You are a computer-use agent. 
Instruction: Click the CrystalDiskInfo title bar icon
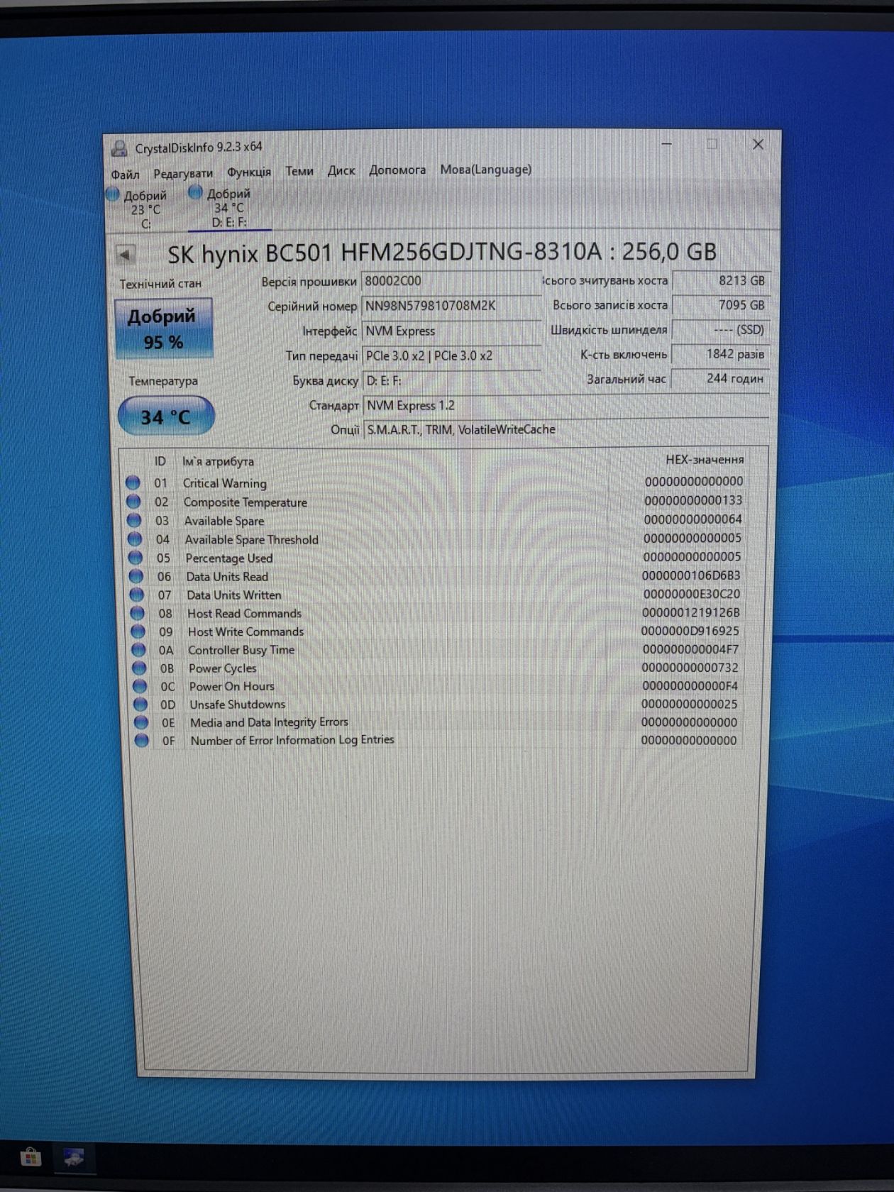tap(119, 148)
